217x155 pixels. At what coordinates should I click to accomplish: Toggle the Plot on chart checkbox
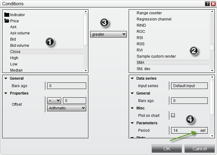coord(173,115)
